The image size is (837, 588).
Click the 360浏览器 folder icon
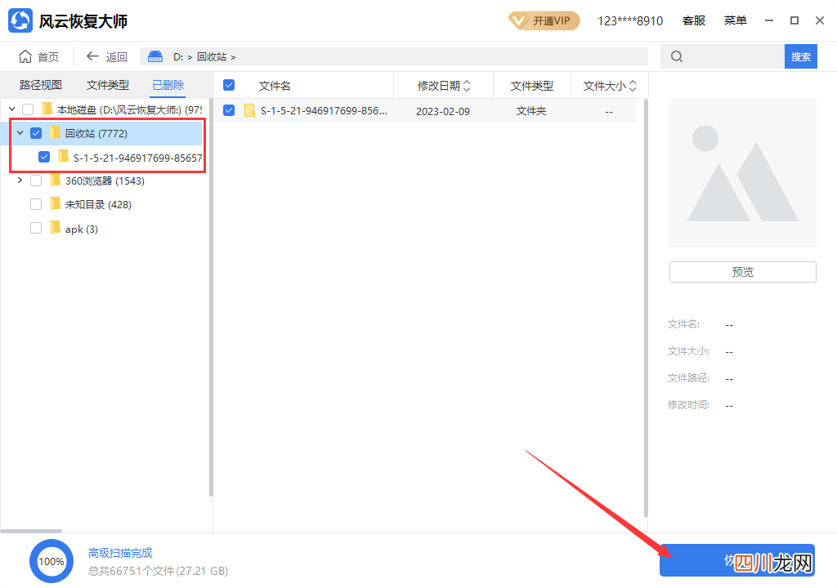[x=55, y=180]
